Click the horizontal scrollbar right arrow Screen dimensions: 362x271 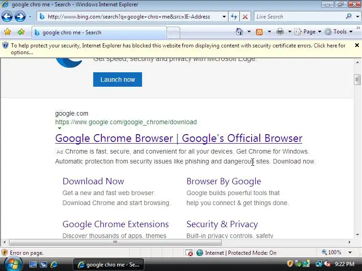[349, 242]
